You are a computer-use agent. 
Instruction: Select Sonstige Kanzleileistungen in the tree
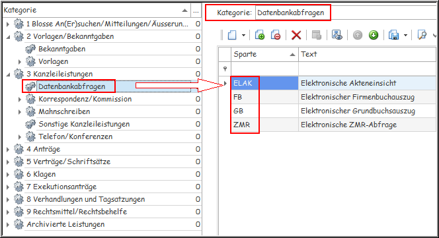tap(84, 124)
